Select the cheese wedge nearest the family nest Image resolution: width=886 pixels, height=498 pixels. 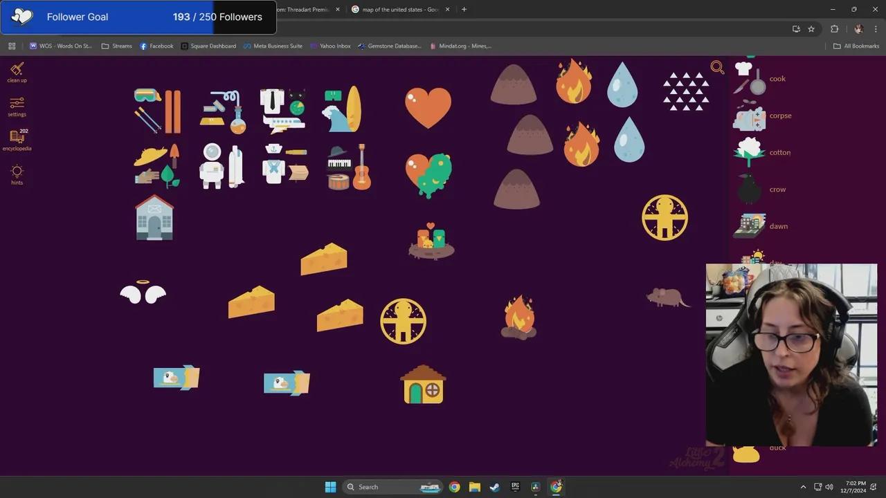click(x=324, y=259)
